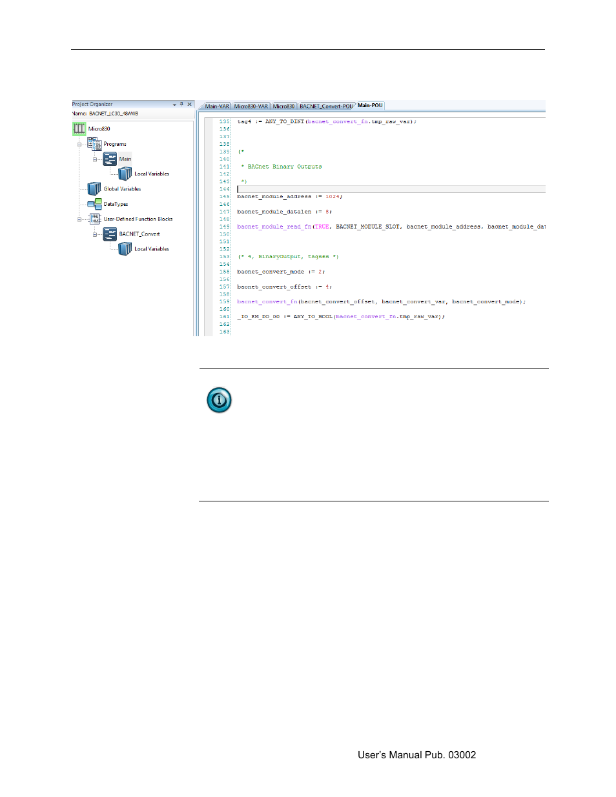Select User-Defined Function Blocks label
The height and width of the screenshot is (797, 616).
tap(138, 219)
